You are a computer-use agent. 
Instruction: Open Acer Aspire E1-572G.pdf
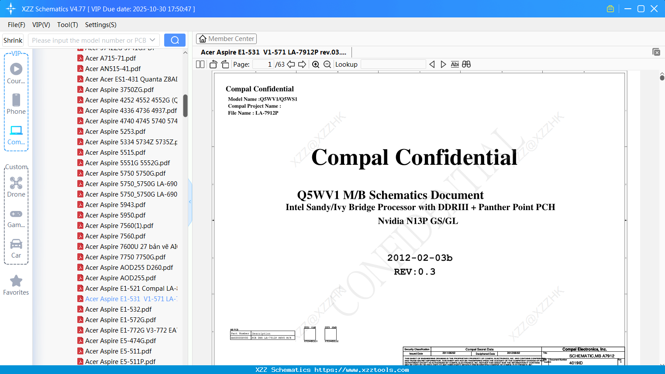pos(121,320)
